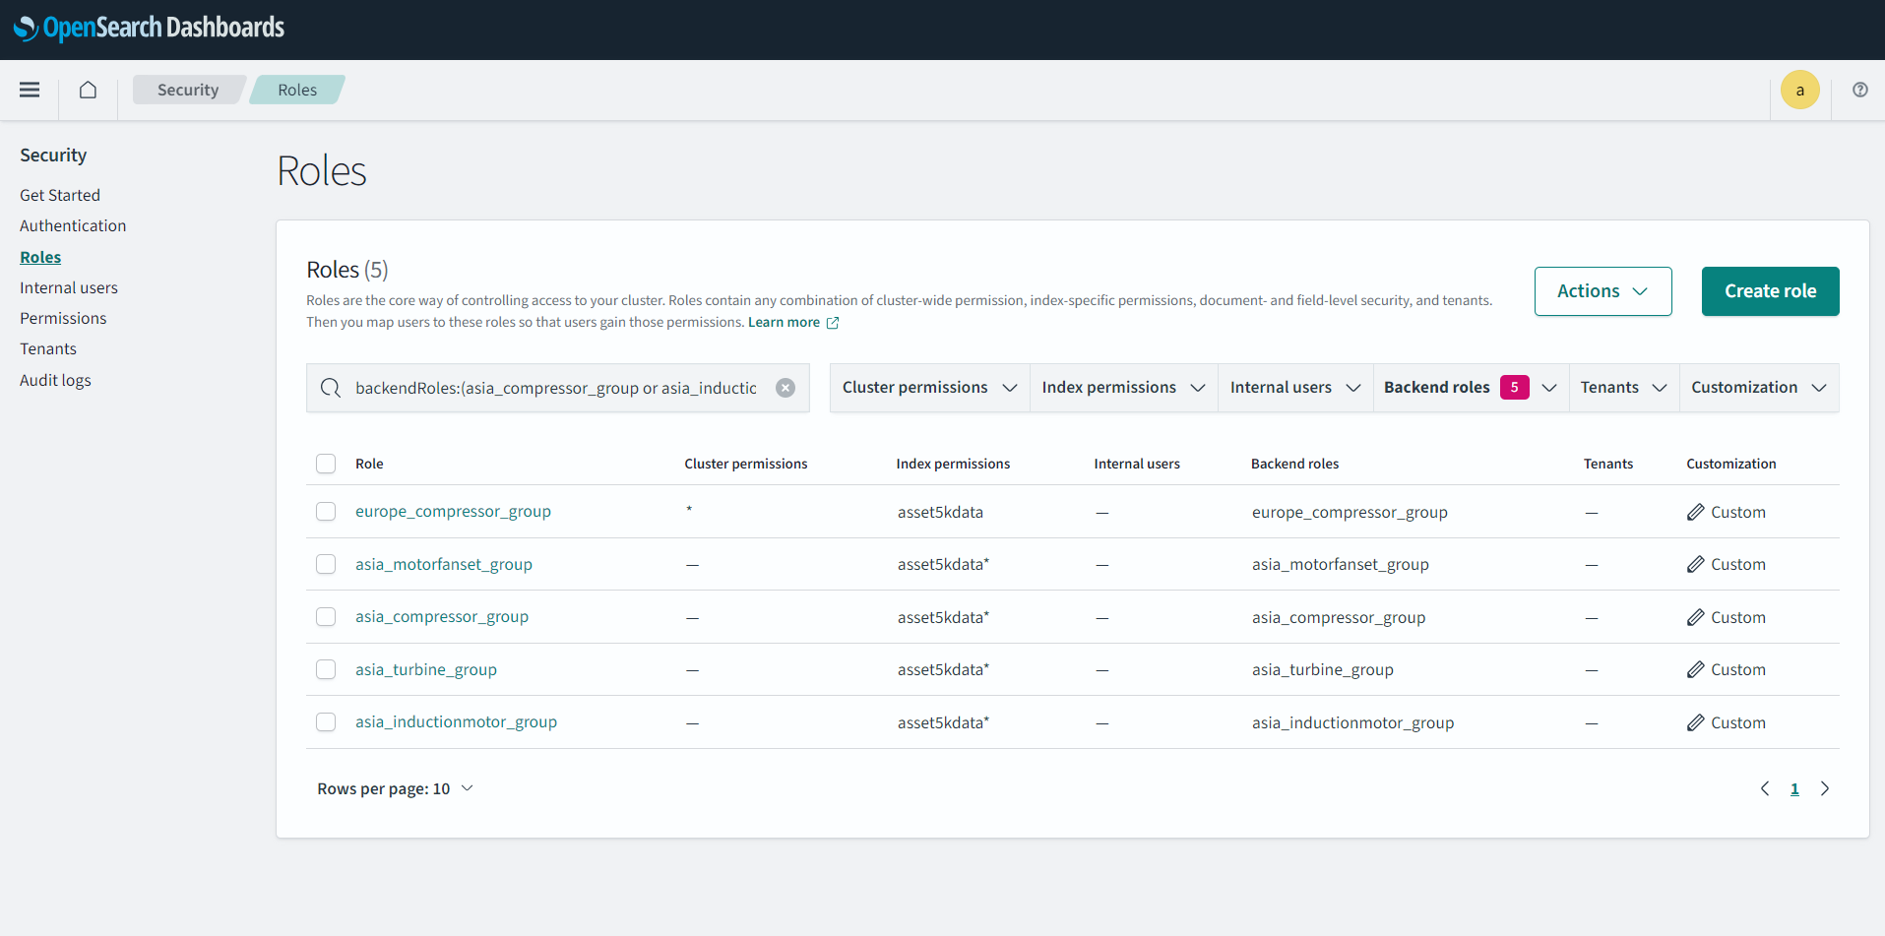The width and height of the screenshot is (1885, 936).
Task: Navigate to Audit logs in sidebar
Action: pyautogui.click(x=55, y=380)
